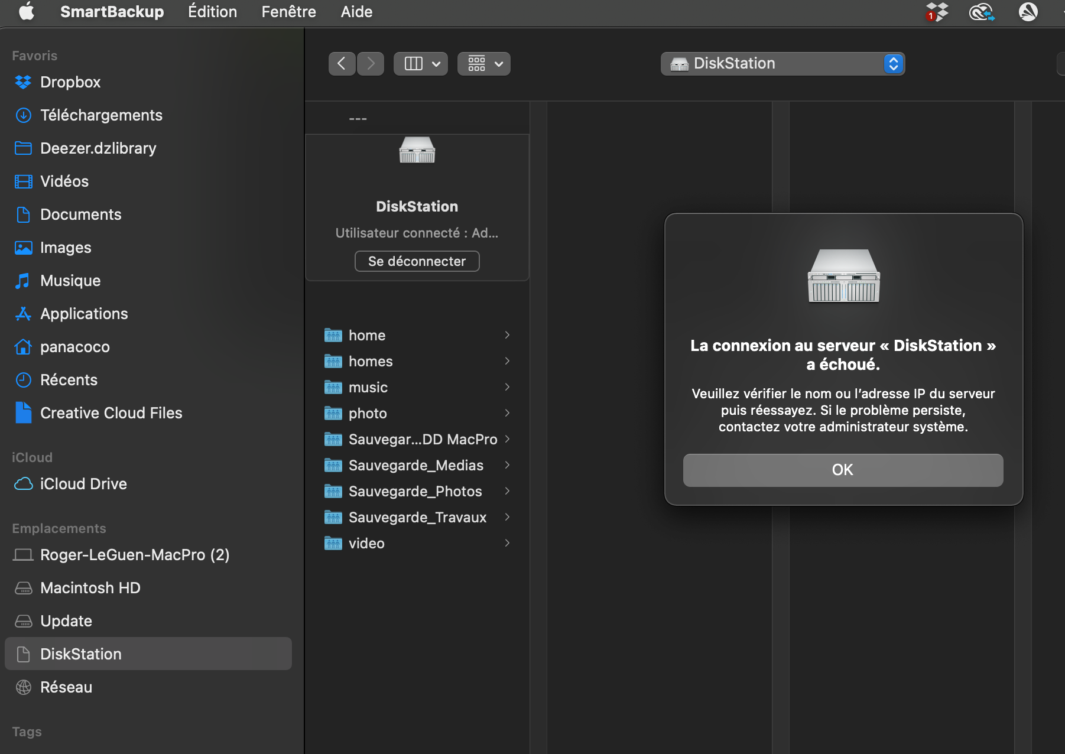Screen dimensions: 1065x754
Task: Select the home shared folder
Action: point(417,335)
